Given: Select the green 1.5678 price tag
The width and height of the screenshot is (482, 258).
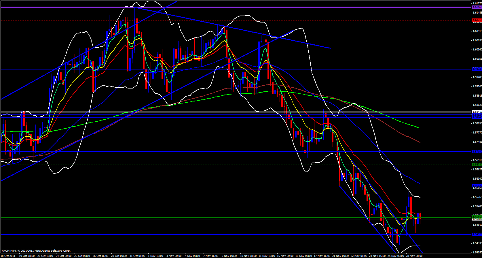Looking at the screenshot, I should point(477,165).
